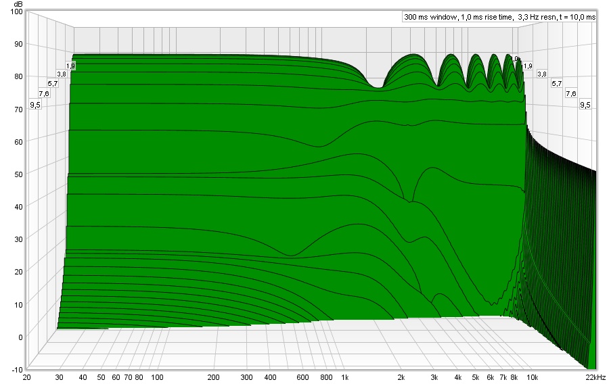Click the '4k' frequency axis label
The width and height of the screenshot is (609, 384).
pyautogui.click(x=458, y=377)
